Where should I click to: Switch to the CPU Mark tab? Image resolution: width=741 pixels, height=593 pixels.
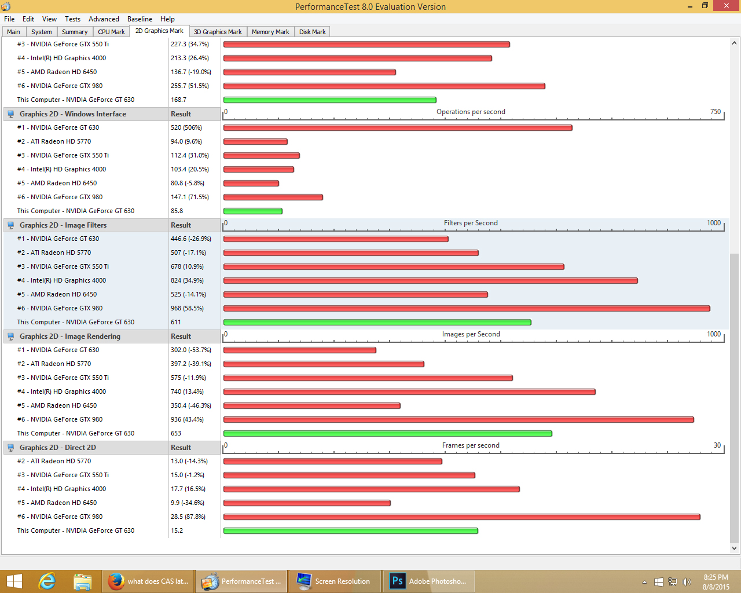(x=111, y=32)
